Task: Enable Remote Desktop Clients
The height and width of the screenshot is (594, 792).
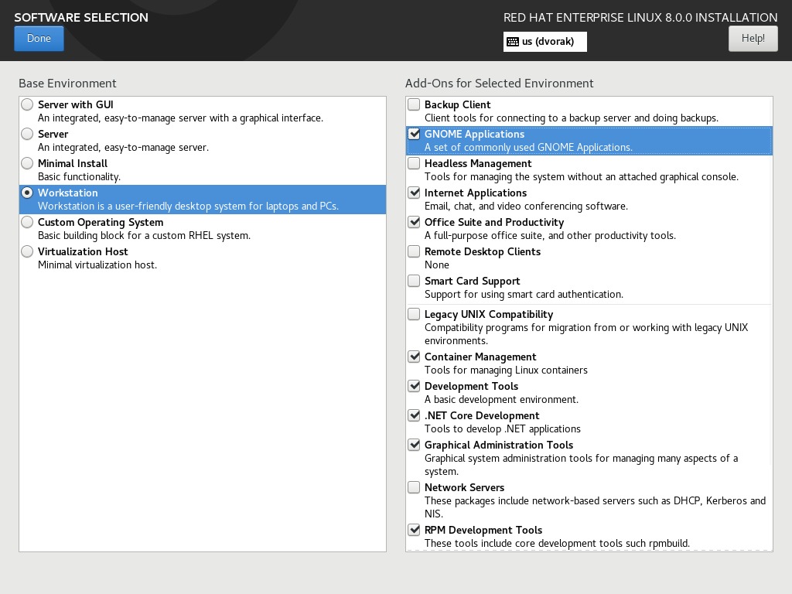Action: point(414,251)
